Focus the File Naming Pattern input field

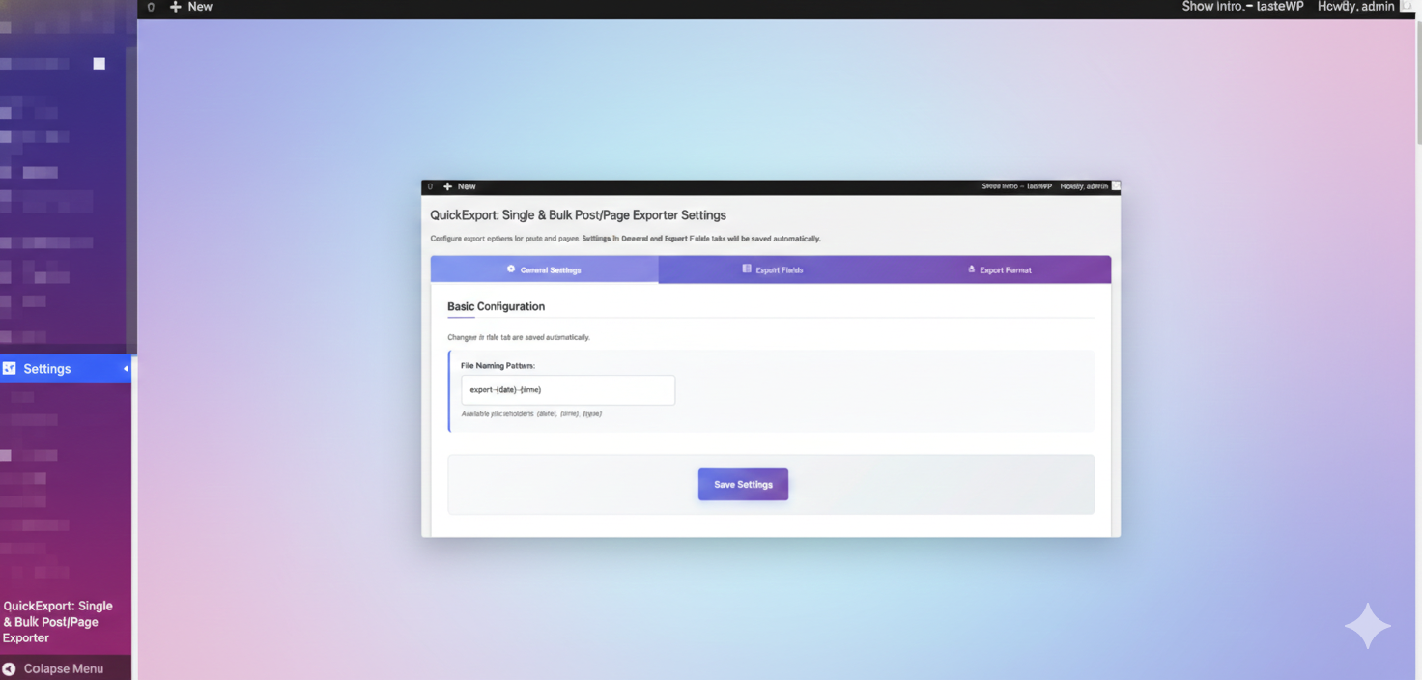(x=568, y=390)
